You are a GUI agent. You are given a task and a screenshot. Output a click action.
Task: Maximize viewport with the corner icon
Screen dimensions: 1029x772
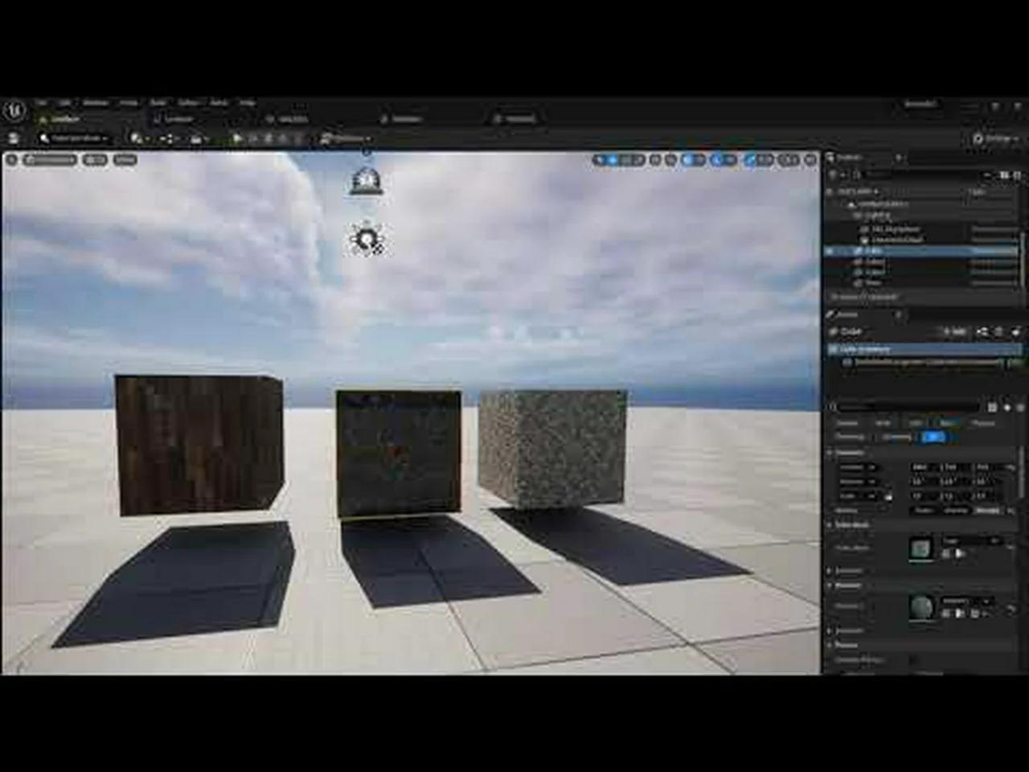coord(810,160)
